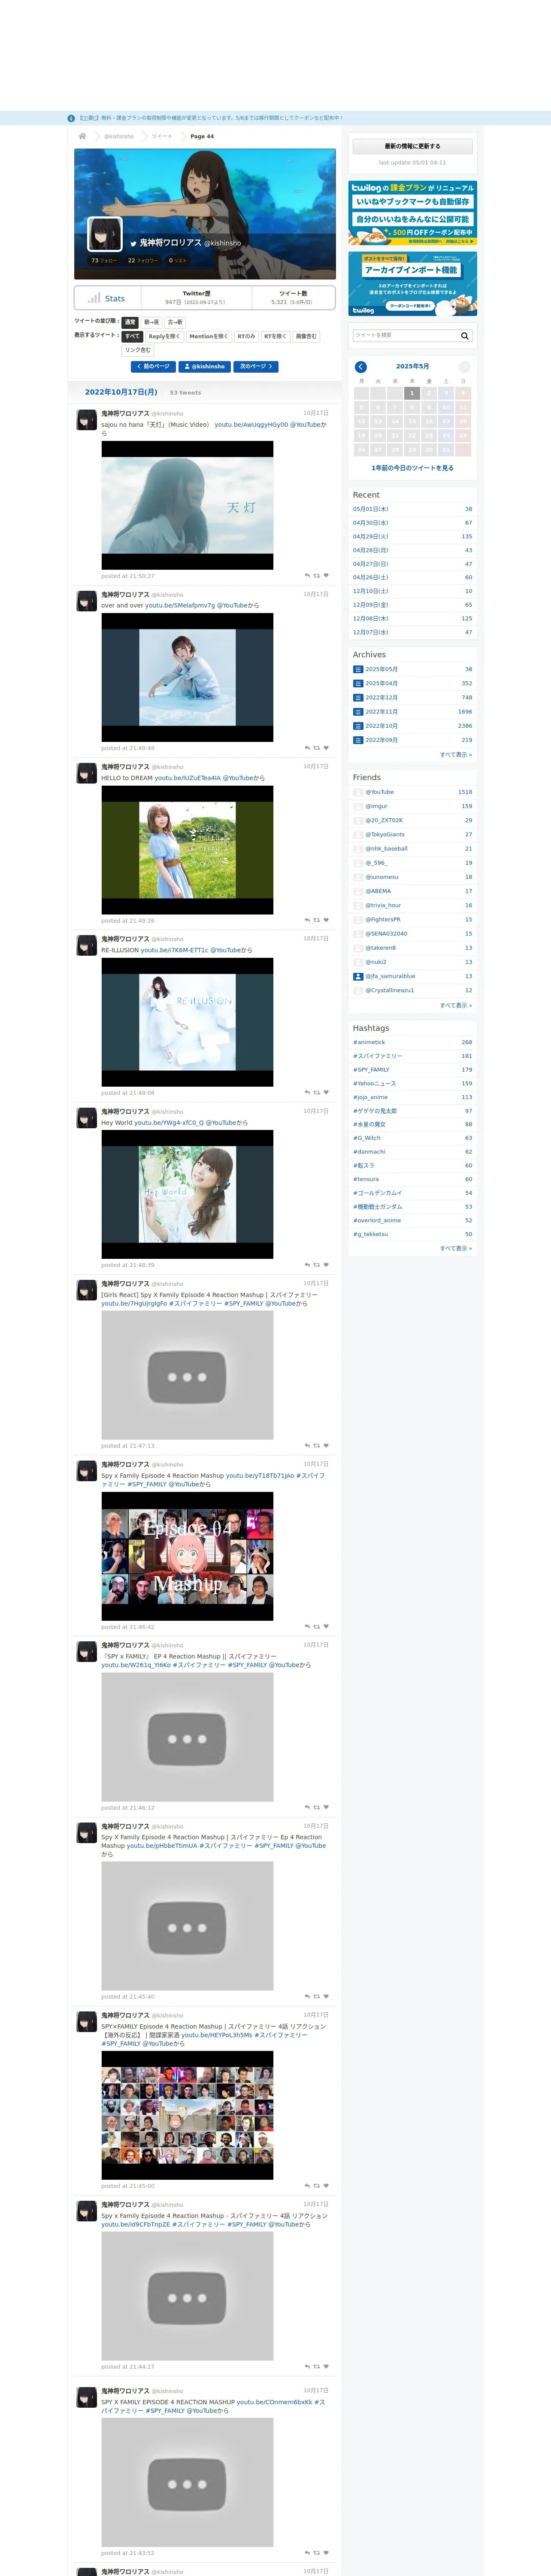
Task: Like the sajou no hana 天灯 tweet
Action: click(326, 576)
